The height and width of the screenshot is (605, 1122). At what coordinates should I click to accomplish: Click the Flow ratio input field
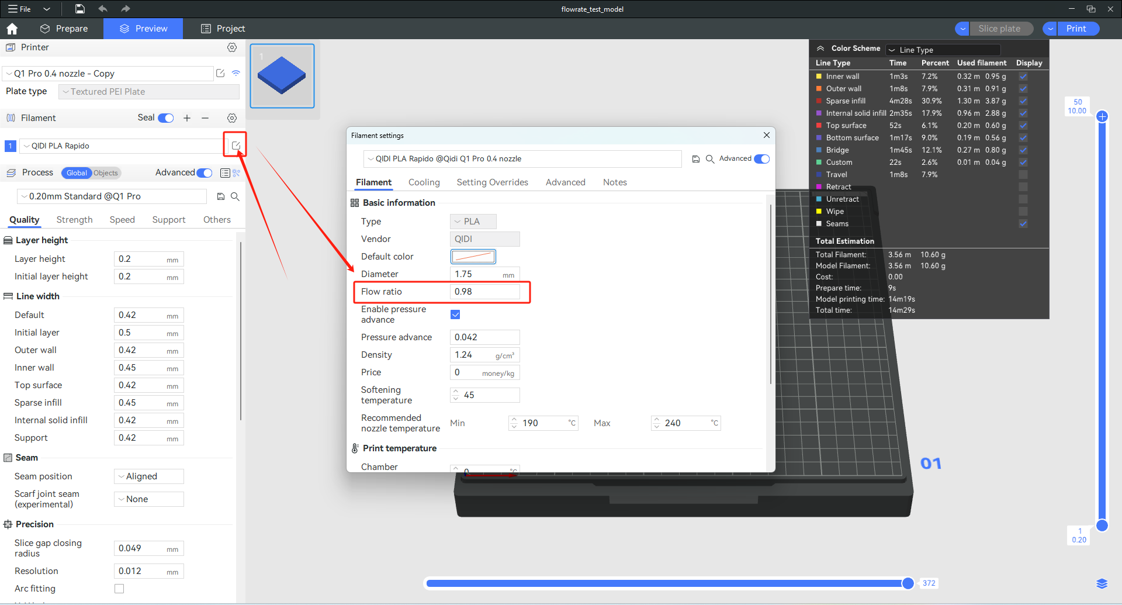coord(484,292)
